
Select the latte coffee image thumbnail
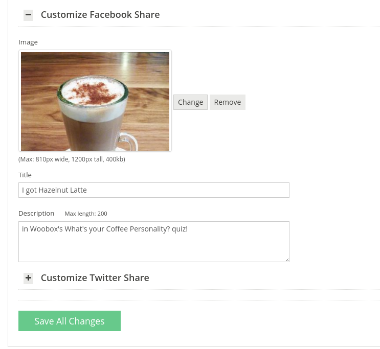click(x=95, y=101)
